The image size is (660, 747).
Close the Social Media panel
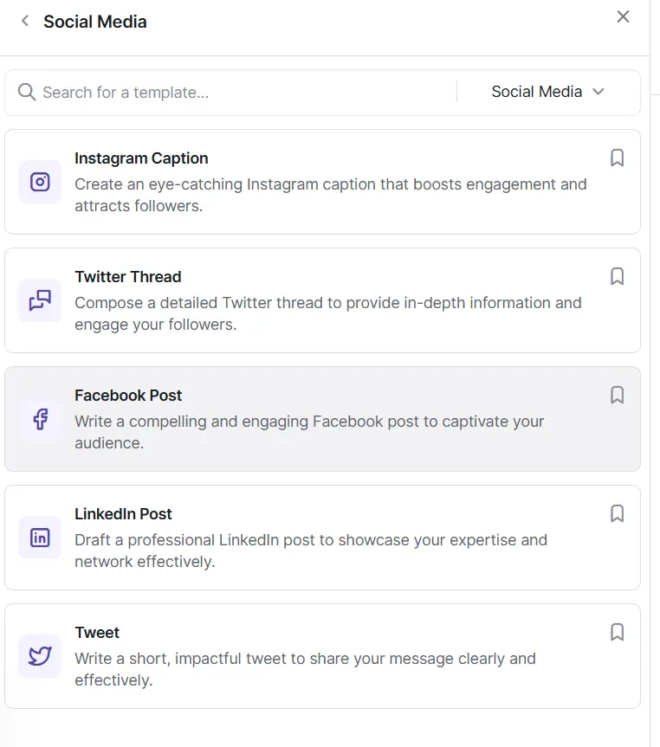pyautogui.click(x=623, y=16)
